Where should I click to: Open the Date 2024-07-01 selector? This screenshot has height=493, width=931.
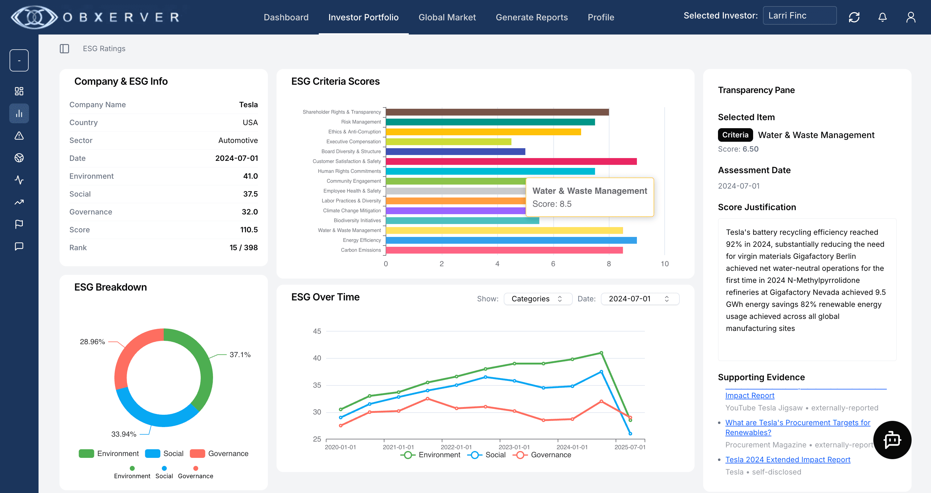point(640,299)
